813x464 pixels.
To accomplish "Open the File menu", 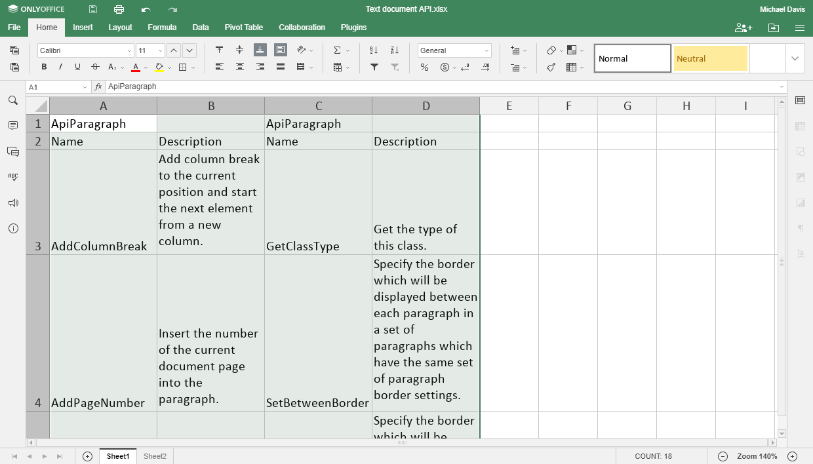I will point(13,28).
